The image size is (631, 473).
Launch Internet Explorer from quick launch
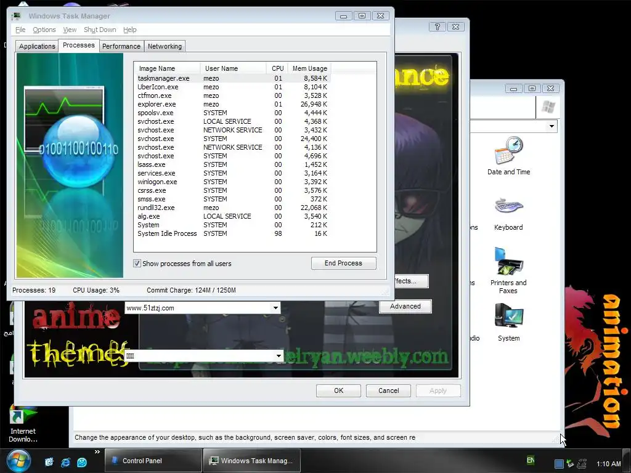65,462
